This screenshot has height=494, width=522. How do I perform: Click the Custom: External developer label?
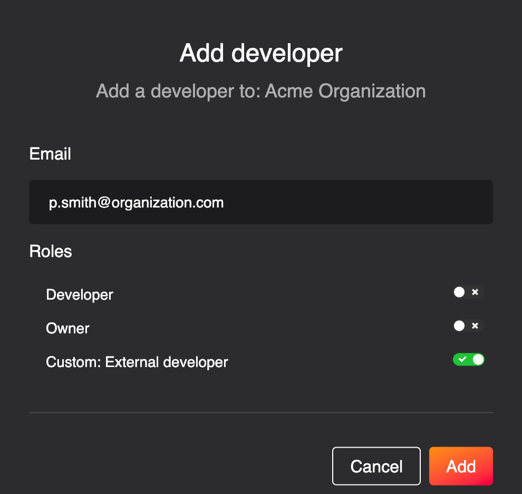point(137,362)
